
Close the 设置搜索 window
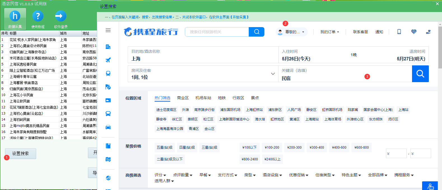pos(437,4)
